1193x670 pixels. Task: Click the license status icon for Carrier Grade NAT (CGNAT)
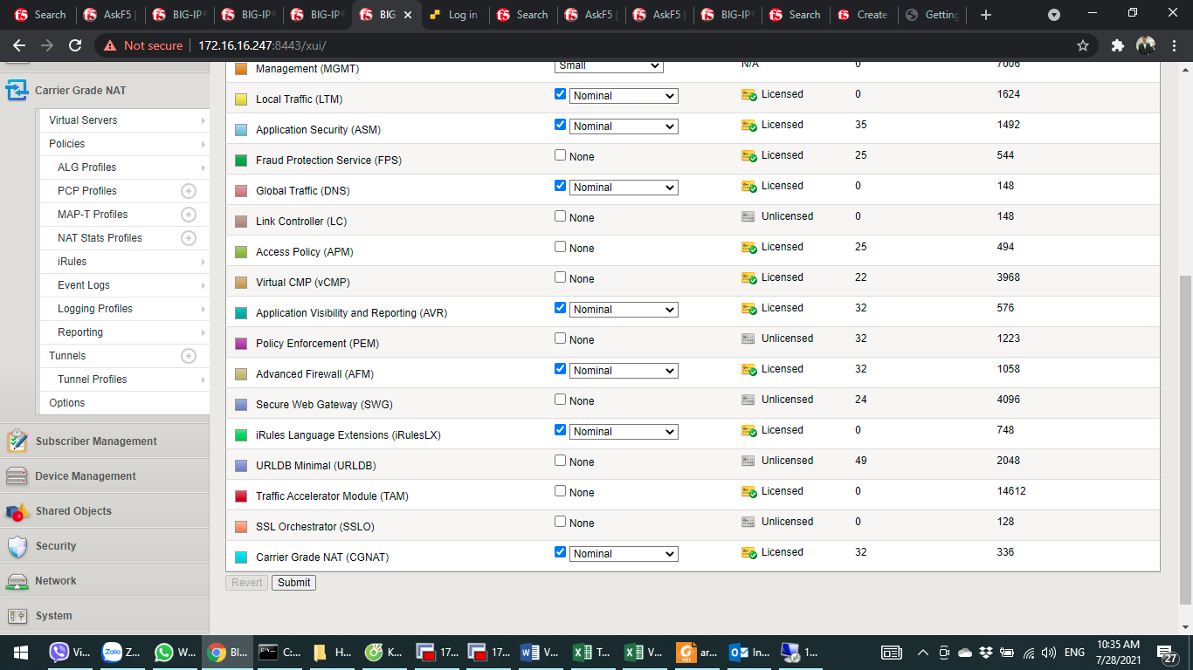[748, 553]
